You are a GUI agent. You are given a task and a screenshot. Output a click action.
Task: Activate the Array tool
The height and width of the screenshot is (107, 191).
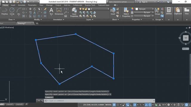click(39, 16)
